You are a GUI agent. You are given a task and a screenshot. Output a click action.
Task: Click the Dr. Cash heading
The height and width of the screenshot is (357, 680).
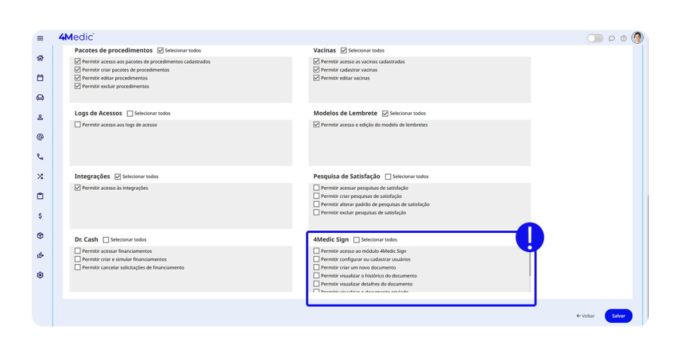pyautogui.click(x=86, y=240)
